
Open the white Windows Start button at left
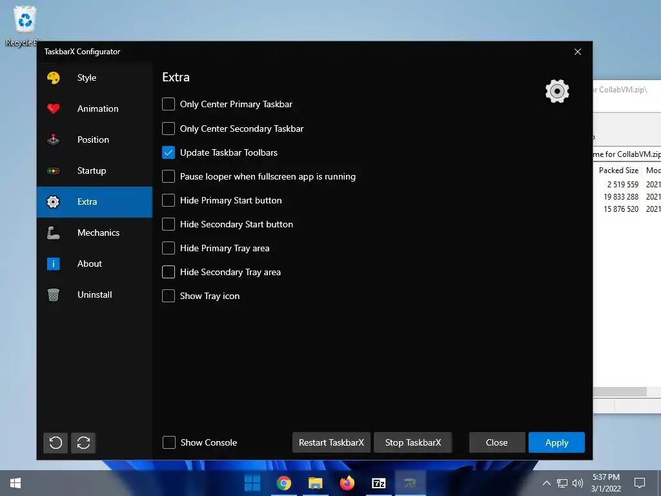tap(15, 483)
